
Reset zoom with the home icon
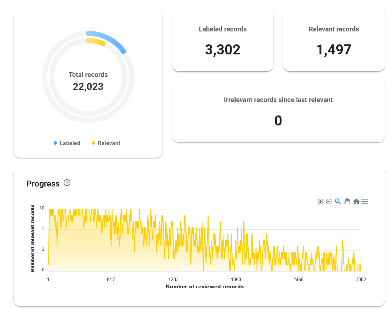[356, 202]
